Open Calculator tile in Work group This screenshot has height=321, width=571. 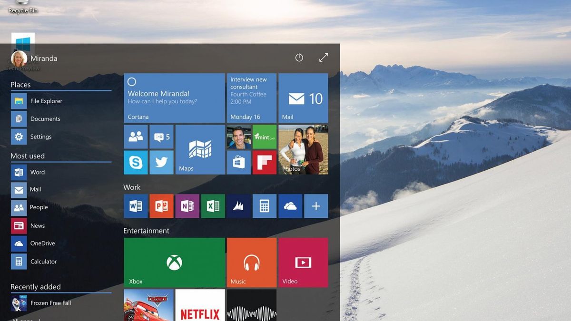pos(265,206)
